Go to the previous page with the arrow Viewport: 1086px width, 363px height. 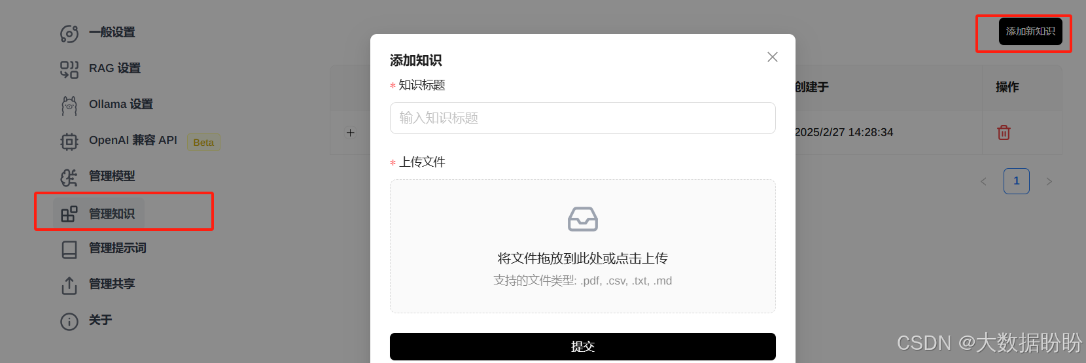(983, 181)
